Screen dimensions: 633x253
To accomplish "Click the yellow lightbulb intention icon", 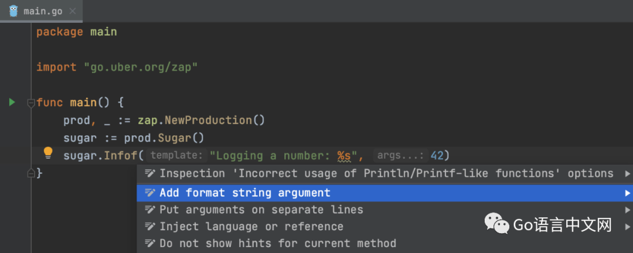I will (x=48, y=153).
